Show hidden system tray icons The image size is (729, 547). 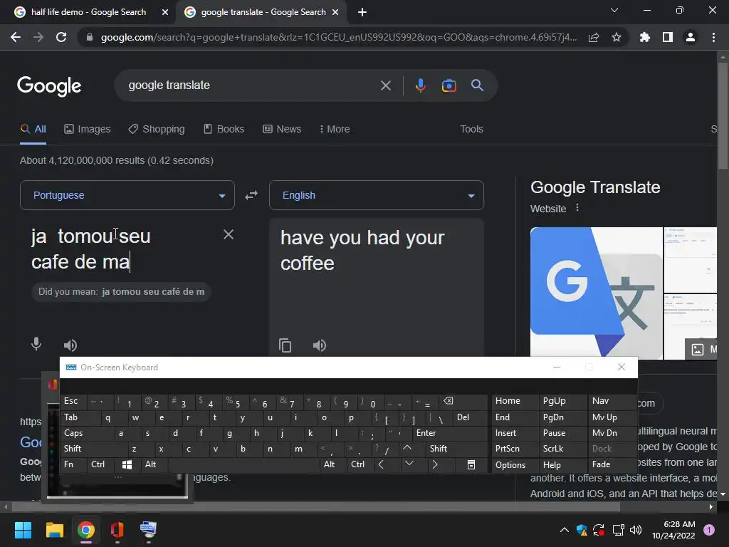pos(564,530)
